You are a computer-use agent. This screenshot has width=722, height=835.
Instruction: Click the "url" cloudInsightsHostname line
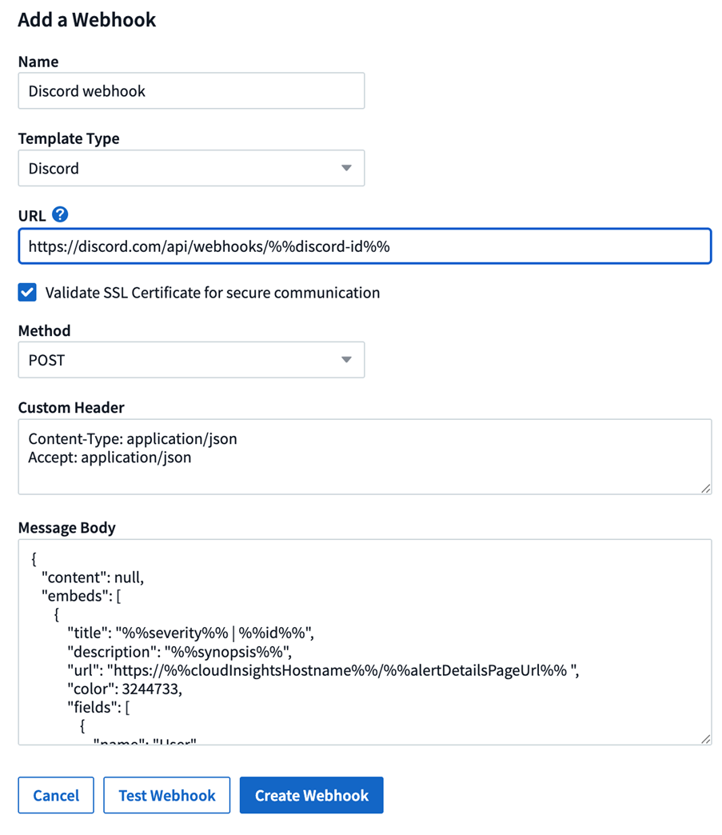tap(322, 670)
